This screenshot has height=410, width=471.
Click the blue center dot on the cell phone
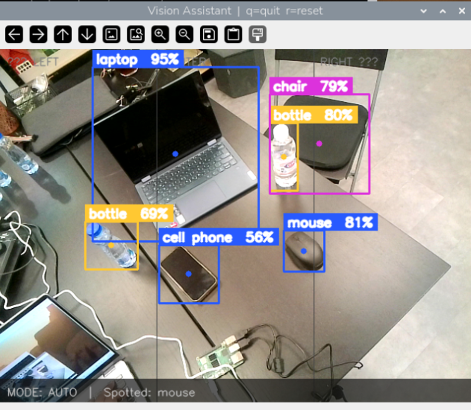click(x=189, y=274)
